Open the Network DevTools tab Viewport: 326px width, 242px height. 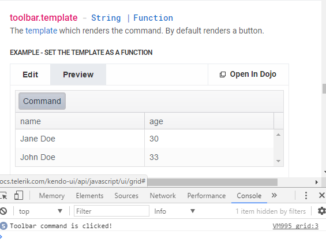[x=163, y=196]
